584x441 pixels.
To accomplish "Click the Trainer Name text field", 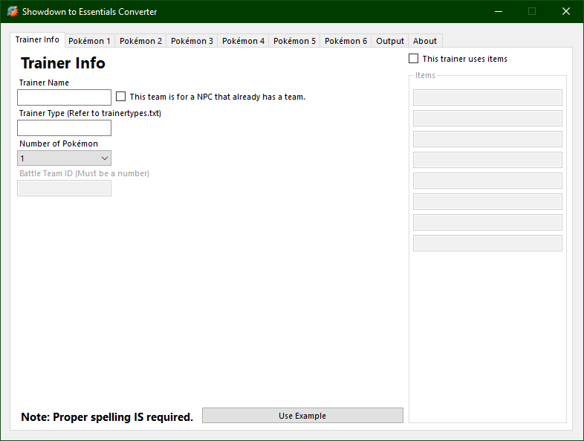I will click(64, 97).
